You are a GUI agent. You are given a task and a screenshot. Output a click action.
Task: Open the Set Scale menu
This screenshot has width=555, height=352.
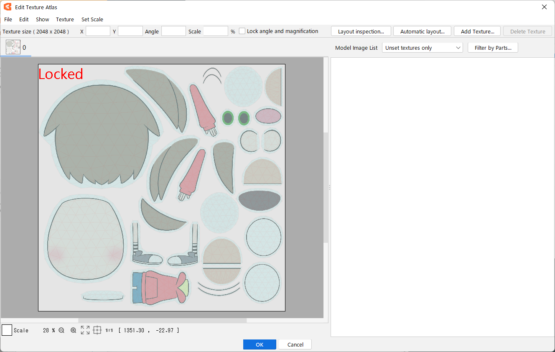92,20
